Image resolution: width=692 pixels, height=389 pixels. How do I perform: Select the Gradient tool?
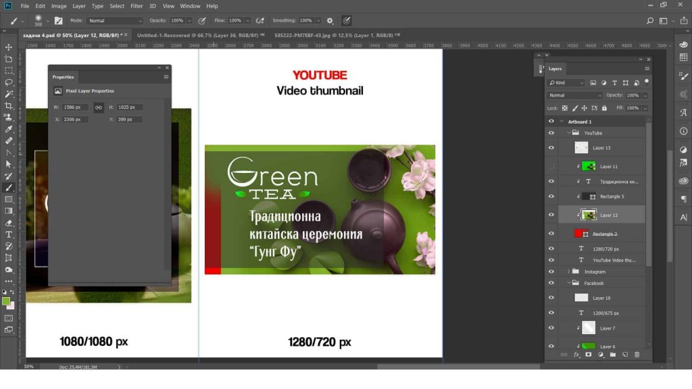(8, 211)
